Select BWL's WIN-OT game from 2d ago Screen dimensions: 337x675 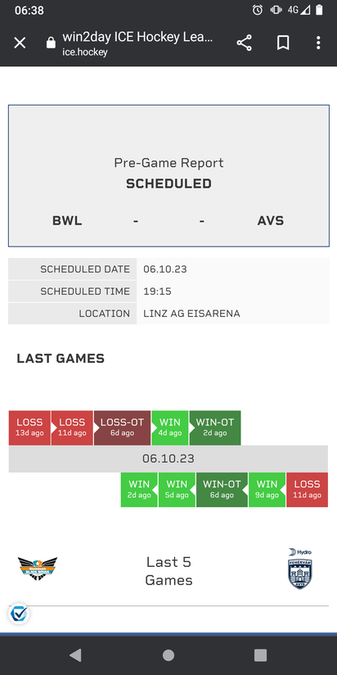tap(215, 428)
